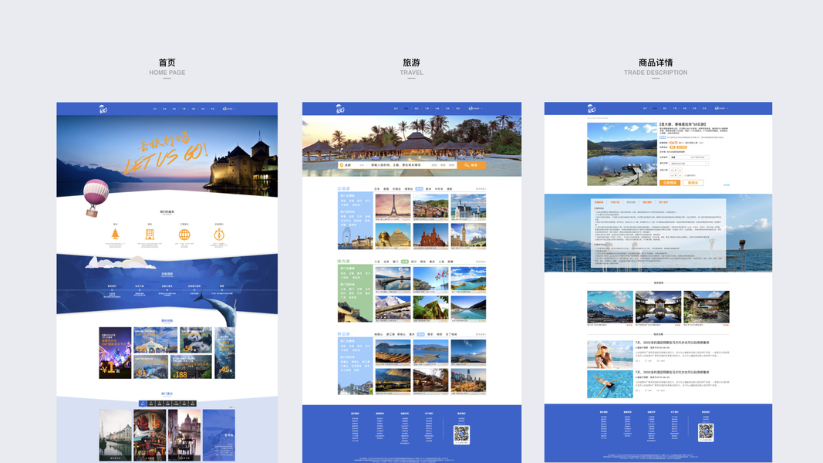Click the location pin icon in the travel search bar
Screen dimensions: 823x463
point(342,165)
